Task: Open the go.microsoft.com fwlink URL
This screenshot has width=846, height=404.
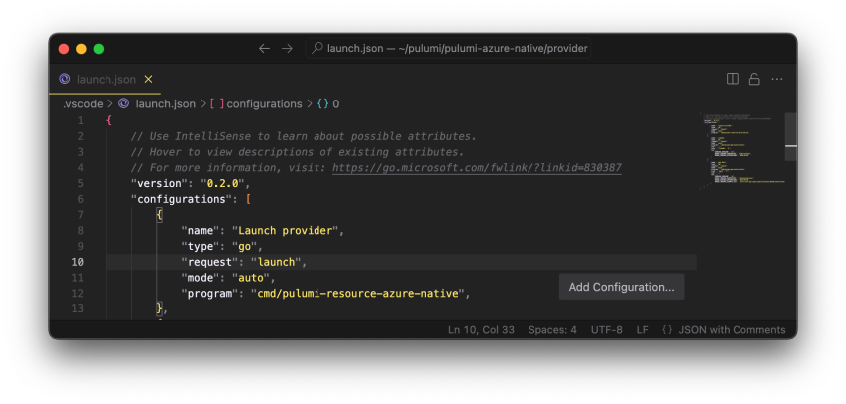Action: (x=477, y=168)
